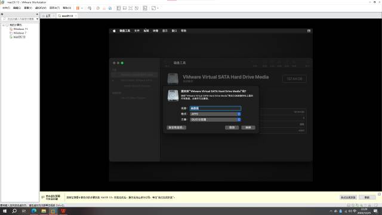Open the dropdown arrow beside pause button
This screenshot has height=215, width=382.
[x=82, y=8]
